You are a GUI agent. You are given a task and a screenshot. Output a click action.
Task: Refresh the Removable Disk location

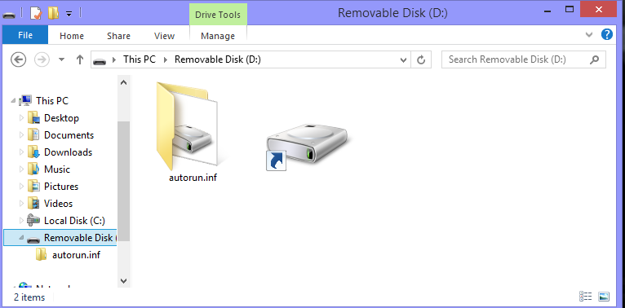point(421,59)
